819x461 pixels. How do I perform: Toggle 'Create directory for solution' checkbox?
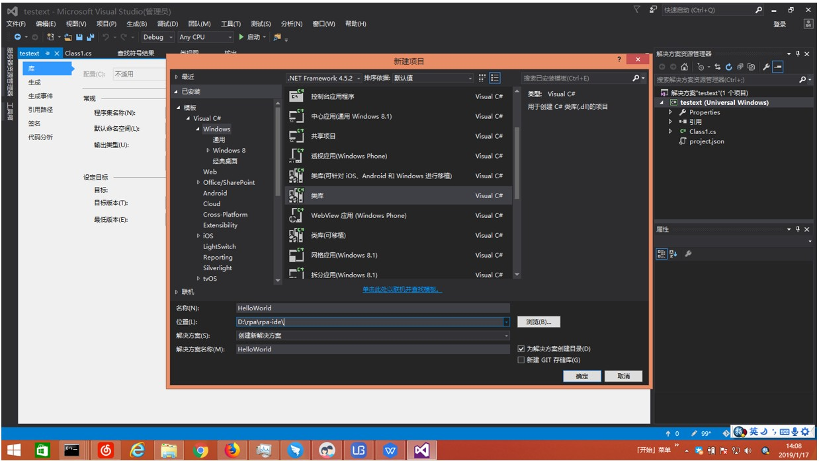pyautogui.click(x=521, y=349)
